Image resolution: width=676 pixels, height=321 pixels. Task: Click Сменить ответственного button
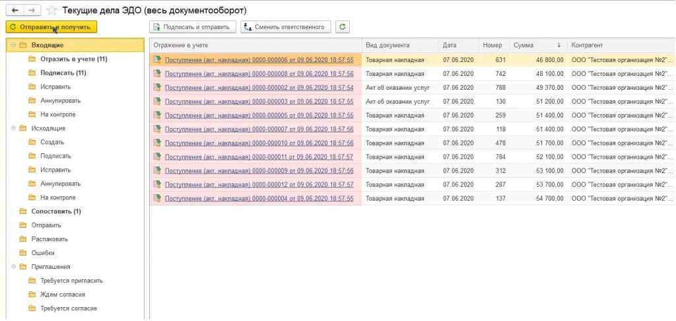pyautogui.click(x=285, y=26)
